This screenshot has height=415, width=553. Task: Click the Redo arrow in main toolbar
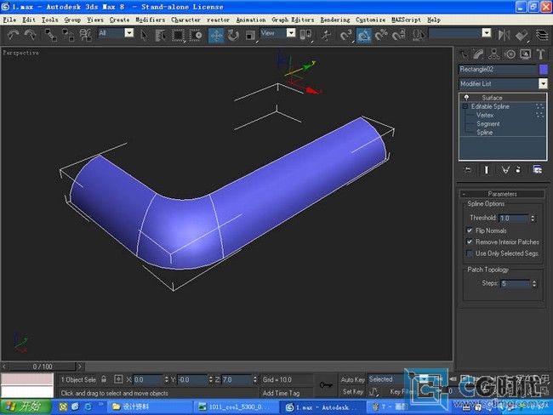[31, 35]
